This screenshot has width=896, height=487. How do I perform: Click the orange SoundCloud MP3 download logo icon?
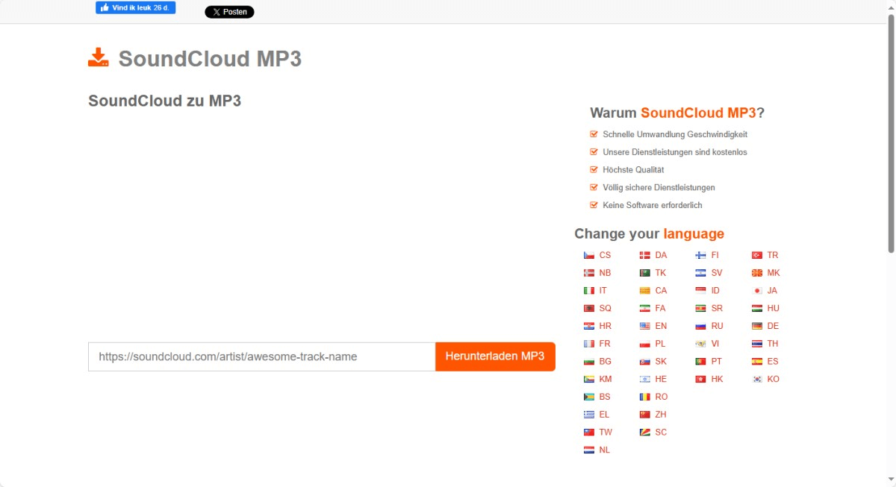click(99, 58)
